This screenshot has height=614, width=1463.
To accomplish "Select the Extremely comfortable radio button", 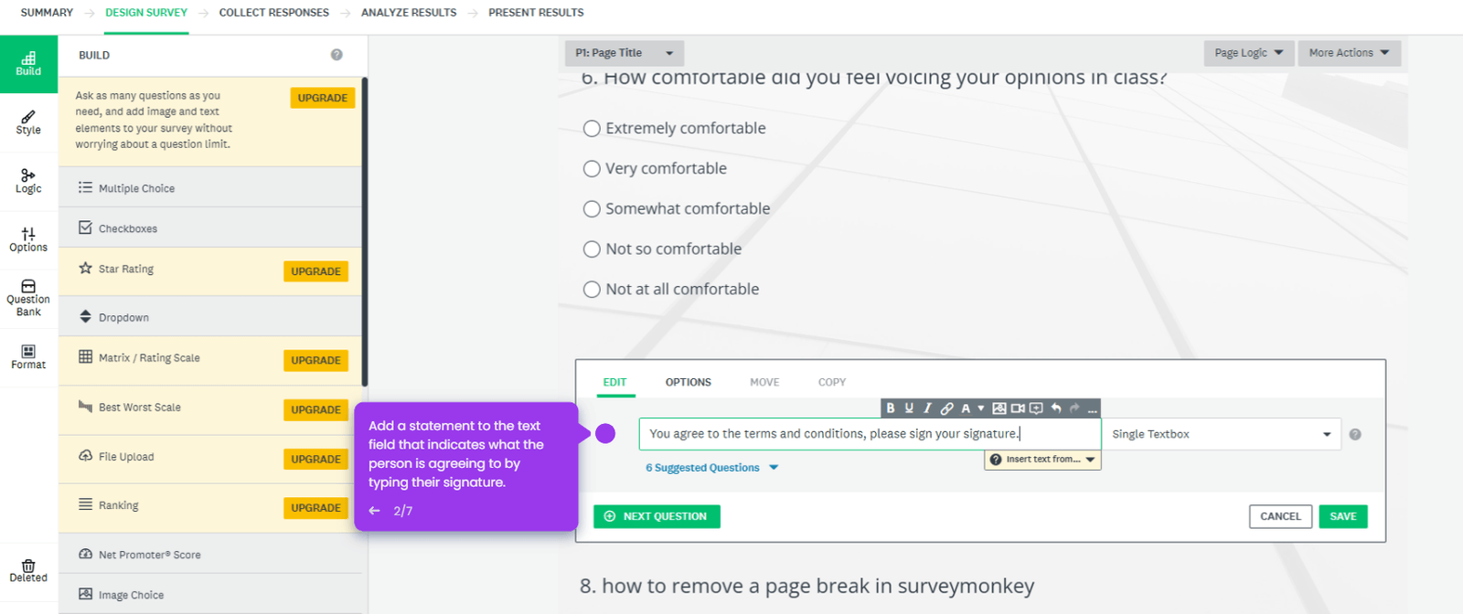I will coord(592,129).
